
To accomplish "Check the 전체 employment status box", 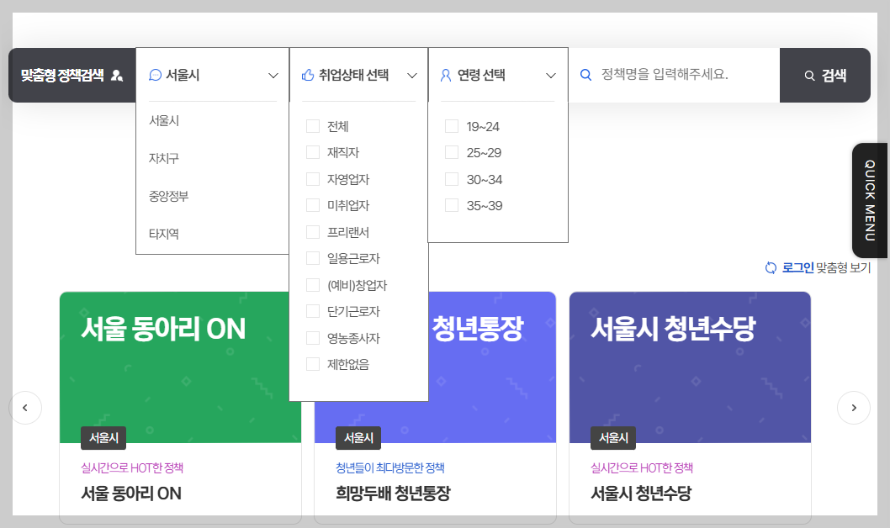I will tap(313, 126).
